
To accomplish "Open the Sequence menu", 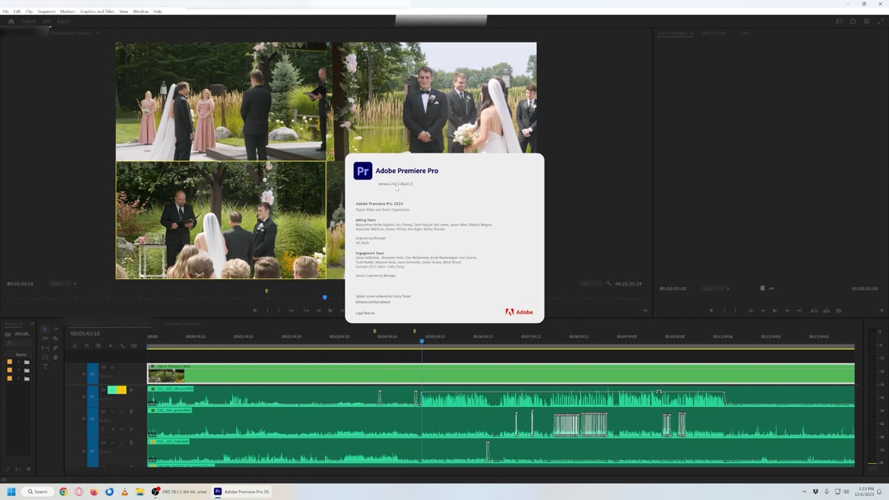I will [47, 11].
